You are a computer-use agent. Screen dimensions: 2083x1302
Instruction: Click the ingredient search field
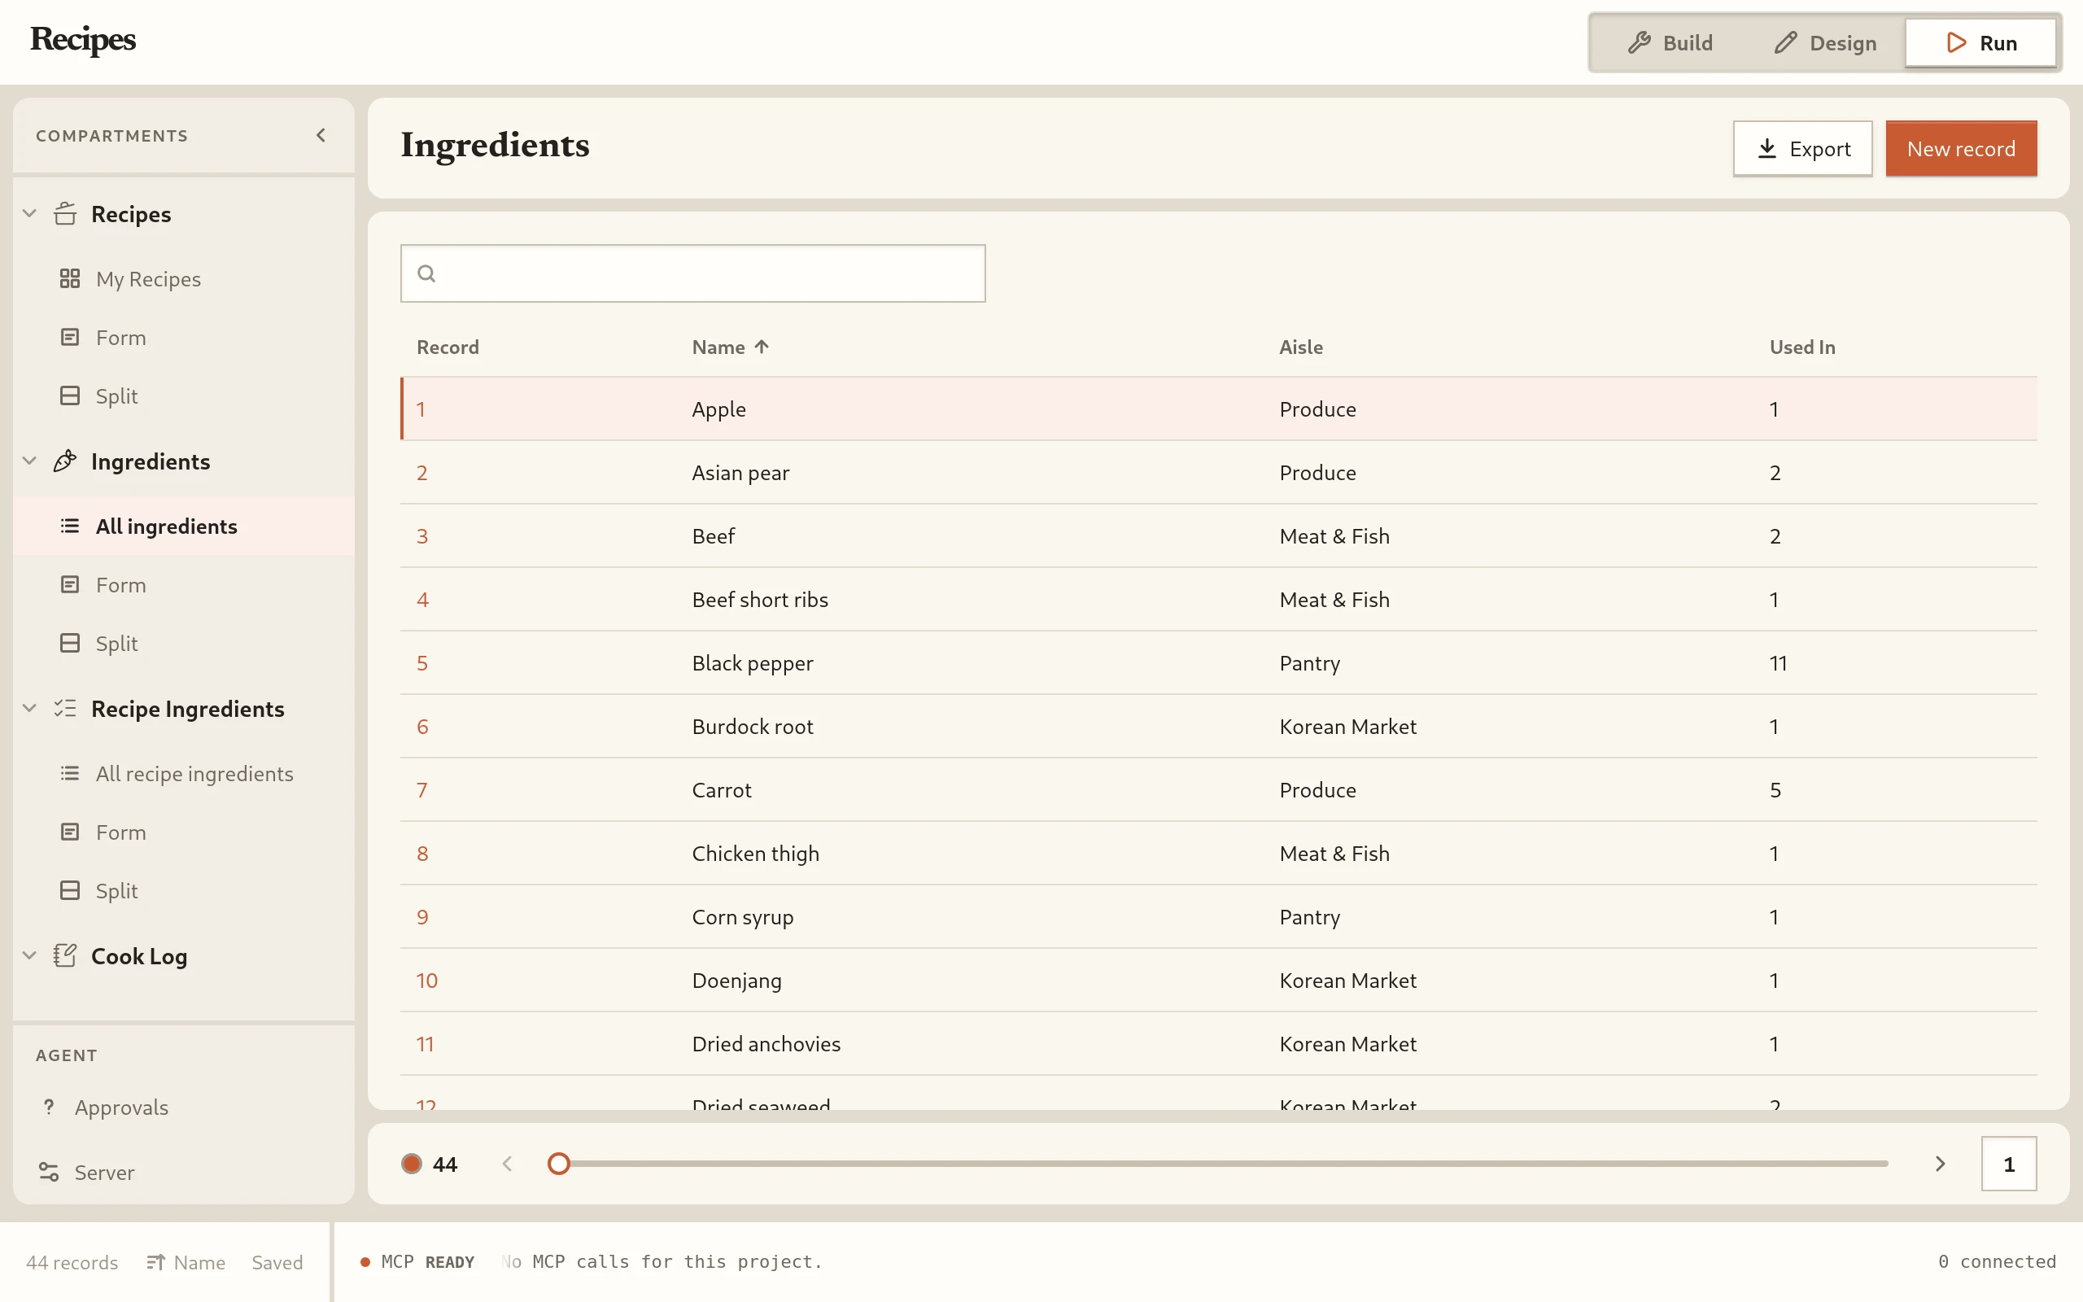[x=693, y=274]
